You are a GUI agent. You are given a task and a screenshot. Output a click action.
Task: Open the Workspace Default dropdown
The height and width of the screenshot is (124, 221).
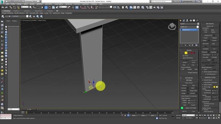pos(32,1)
